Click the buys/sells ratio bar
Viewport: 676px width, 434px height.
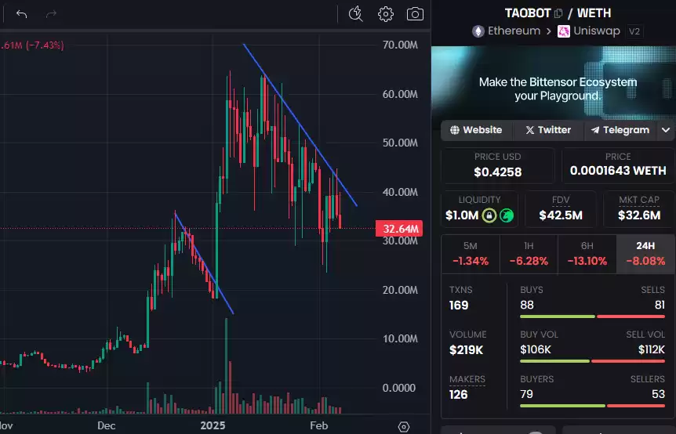(x=592, y=316)
